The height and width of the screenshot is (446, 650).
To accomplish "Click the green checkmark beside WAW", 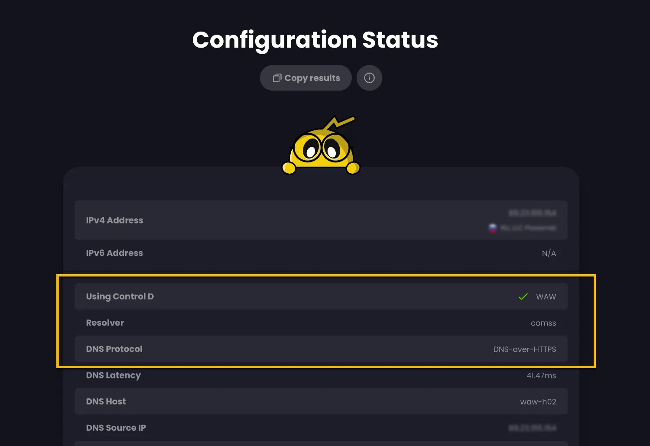I will [x=523, y=297].
